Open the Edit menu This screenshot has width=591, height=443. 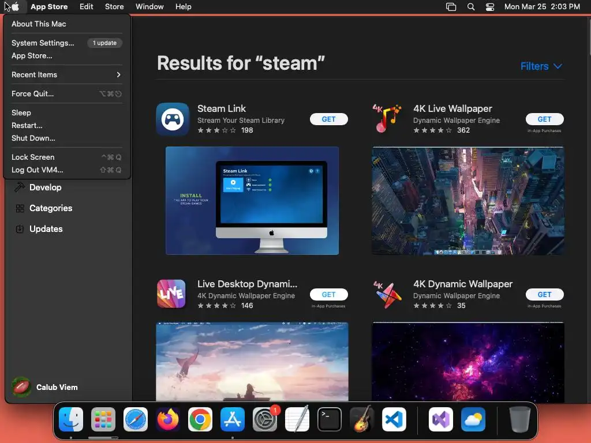(x=87, y=7)
